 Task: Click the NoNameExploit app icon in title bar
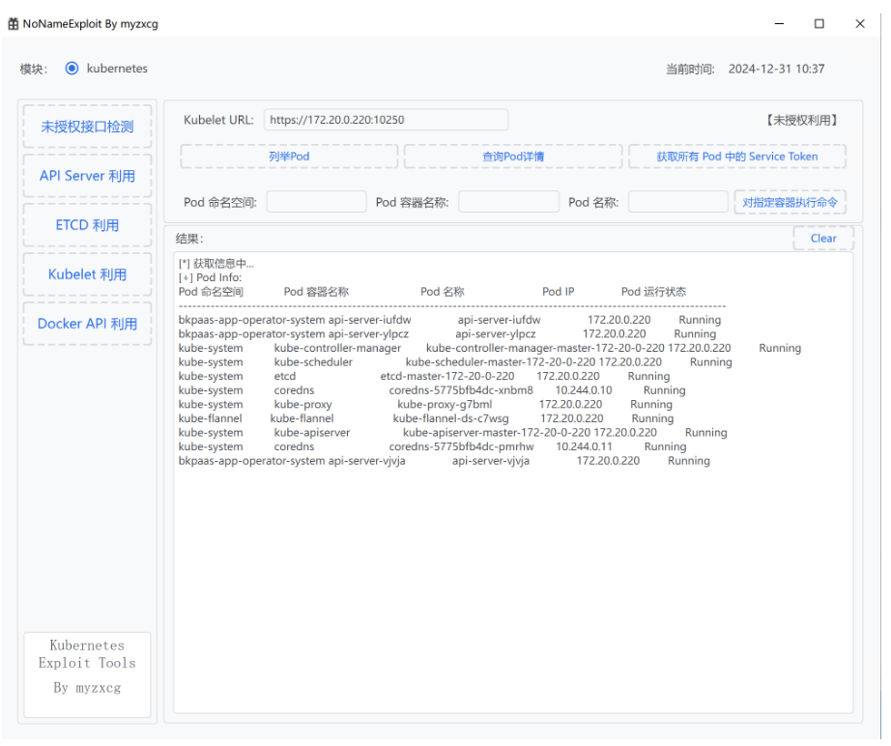[14, 24]
